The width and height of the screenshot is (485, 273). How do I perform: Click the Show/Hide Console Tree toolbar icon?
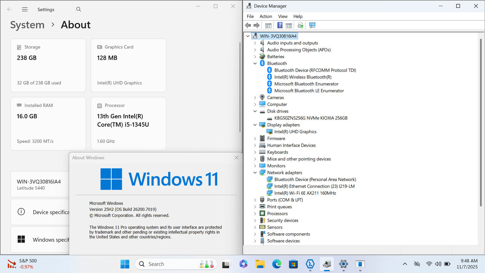tap(268, 25)
